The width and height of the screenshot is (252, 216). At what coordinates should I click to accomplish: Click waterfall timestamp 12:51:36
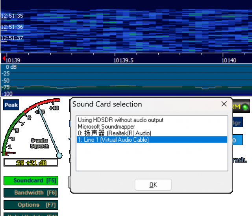point(12,27)
